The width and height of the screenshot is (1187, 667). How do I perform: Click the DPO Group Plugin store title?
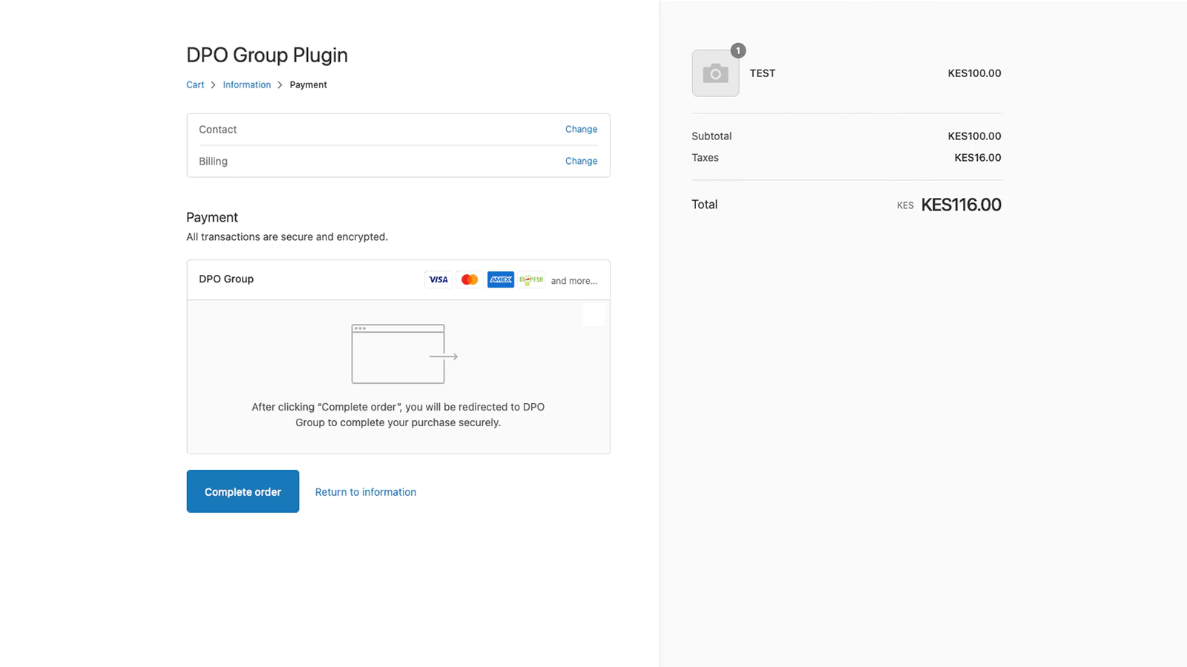point(267,56)
